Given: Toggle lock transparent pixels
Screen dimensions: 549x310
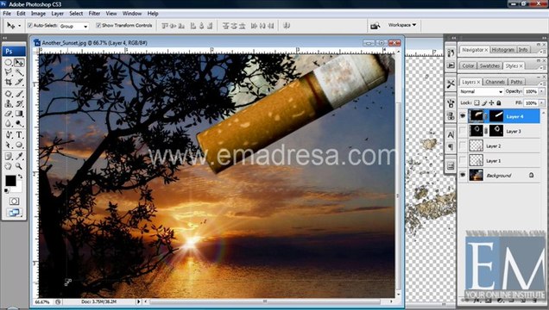Looking at the screenshot, I should point(476,102).
